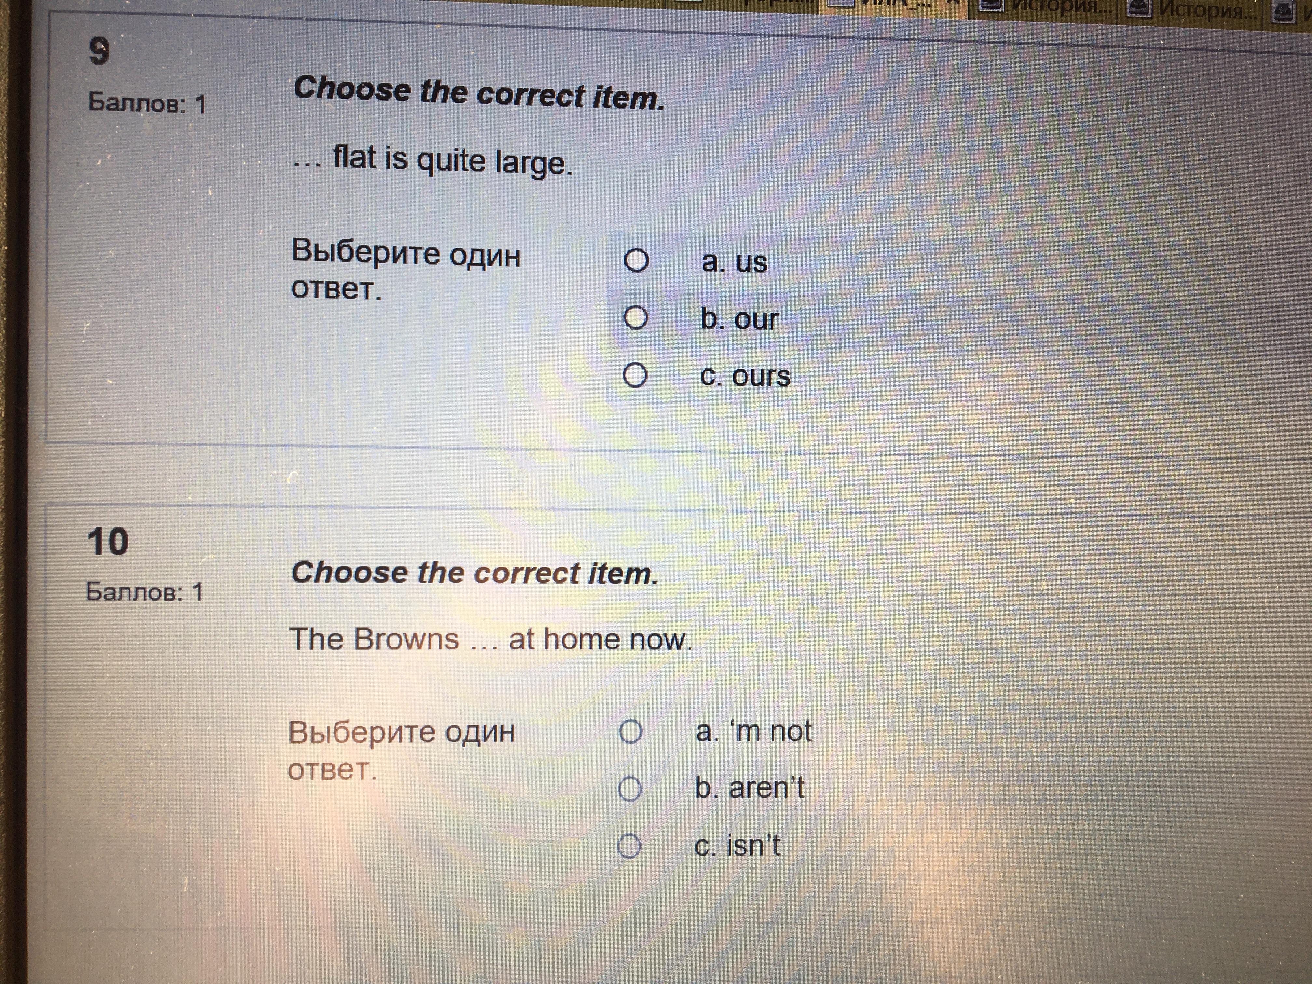Choose radio button for 'c. isn't'

[629, 846]
